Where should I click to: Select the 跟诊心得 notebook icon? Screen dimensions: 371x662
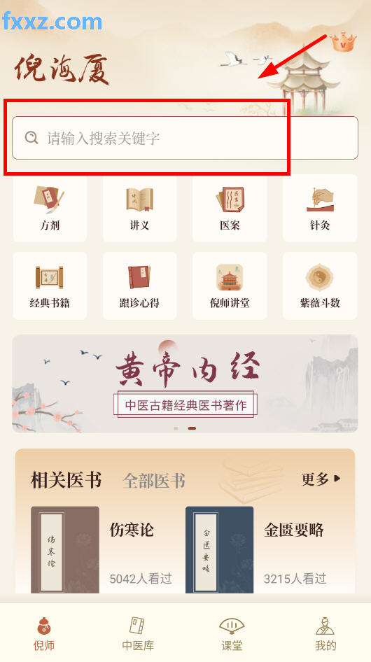(139, 277)
